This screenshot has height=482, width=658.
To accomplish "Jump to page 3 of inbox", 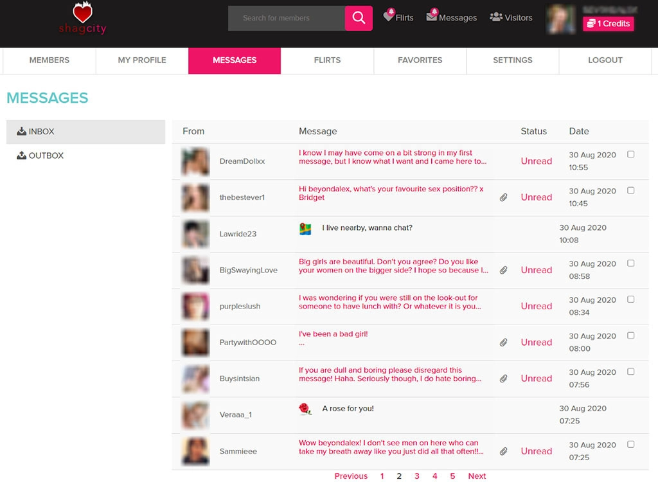I will click(417, 476).
